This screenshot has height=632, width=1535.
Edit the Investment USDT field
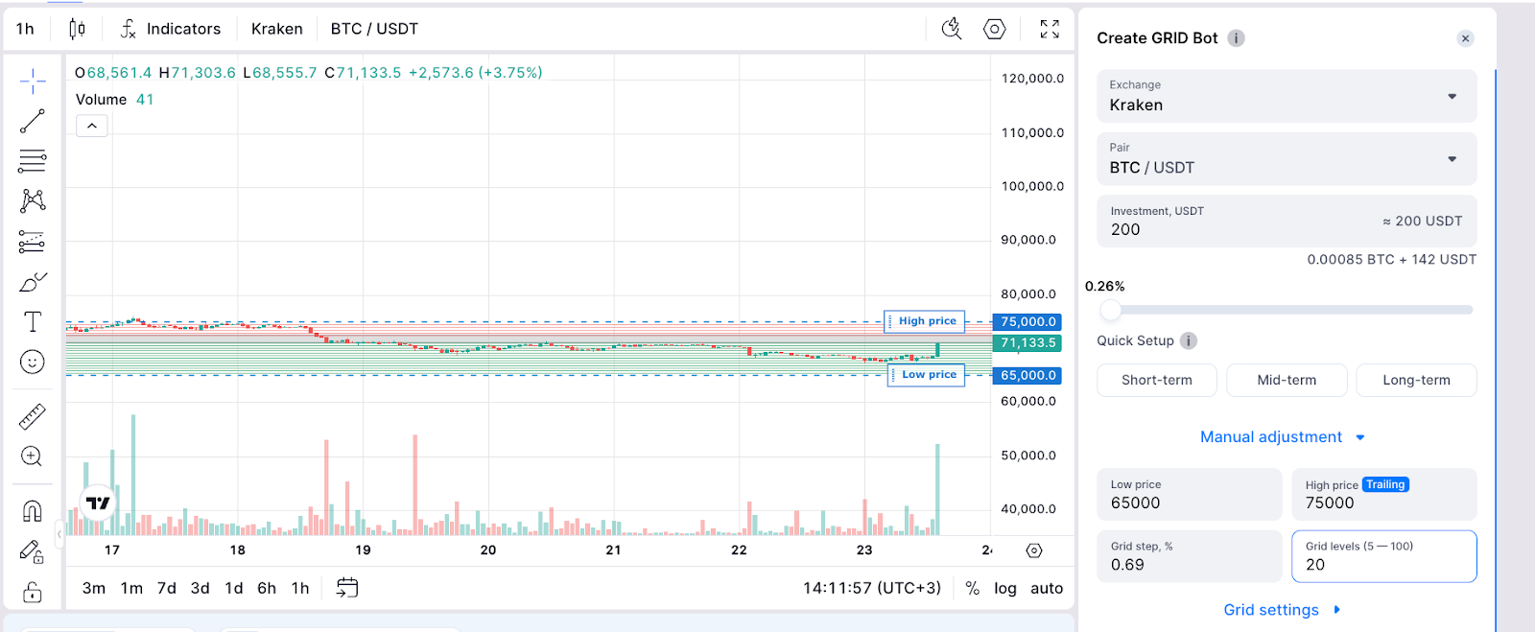click(x=1287, y=222)
